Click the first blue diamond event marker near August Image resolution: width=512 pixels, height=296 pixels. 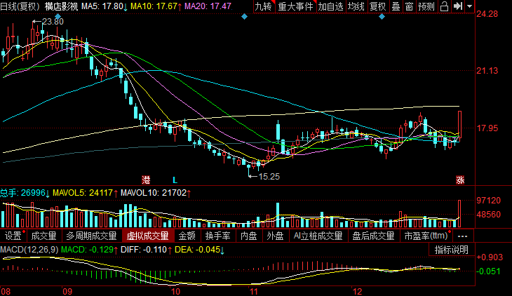click(58, 16)
